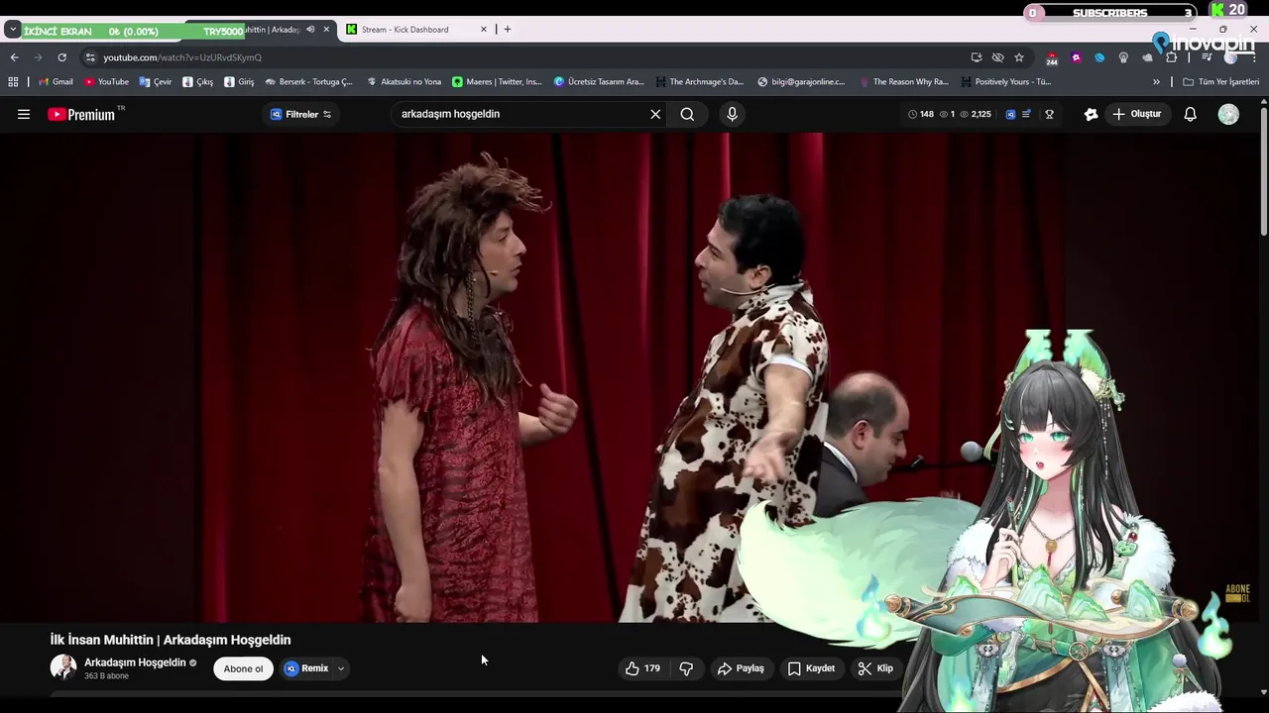
Task: Open Maeres Twitter bookmark
Action: (x=498, y=82)
